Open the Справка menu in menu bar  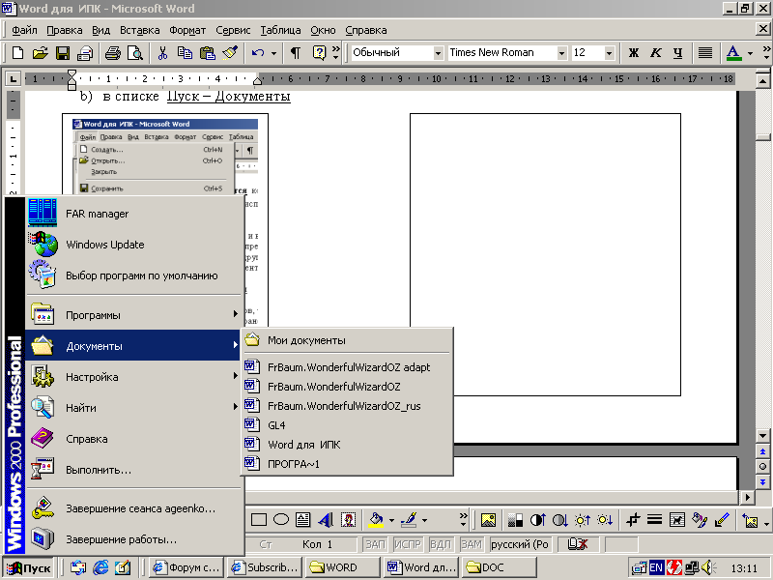366,30
